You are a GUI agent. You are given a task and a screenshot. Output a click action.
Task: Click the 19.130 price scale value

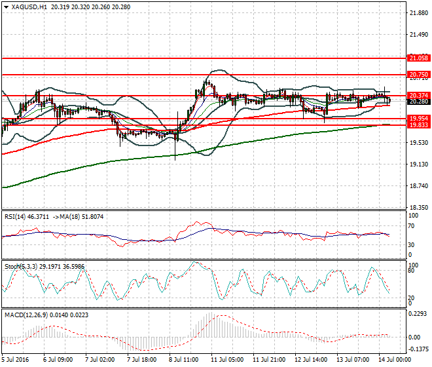(419, 164)
